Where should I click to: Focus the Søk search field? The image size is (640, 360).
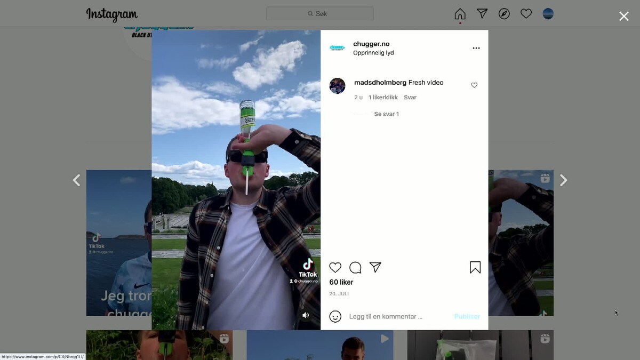(x=320, y=13)
